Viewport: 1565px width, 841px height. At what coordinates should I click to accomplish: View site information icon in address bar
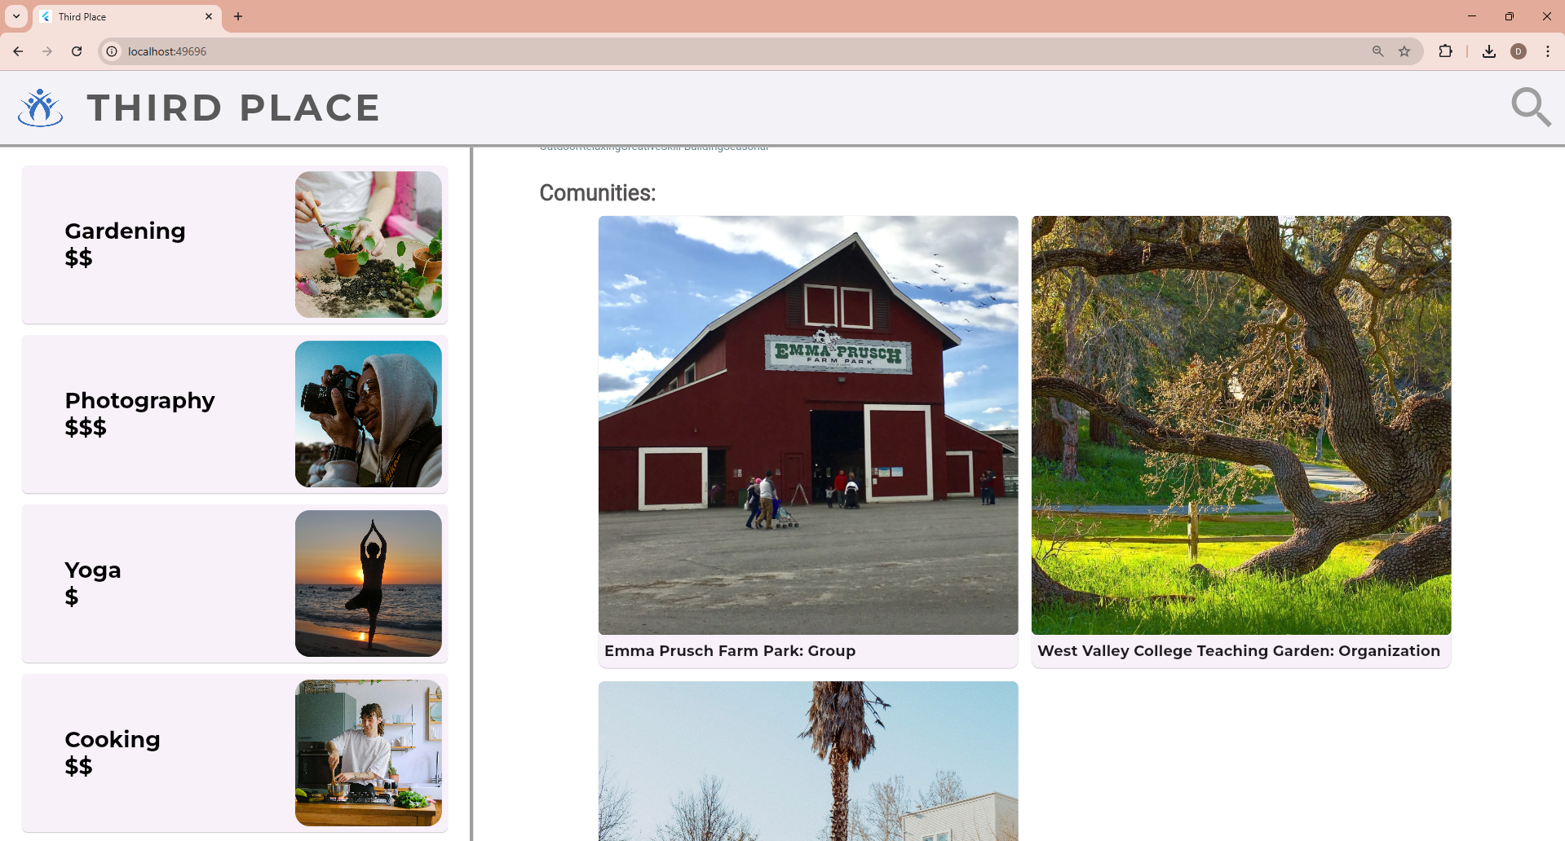coord(113,51)
